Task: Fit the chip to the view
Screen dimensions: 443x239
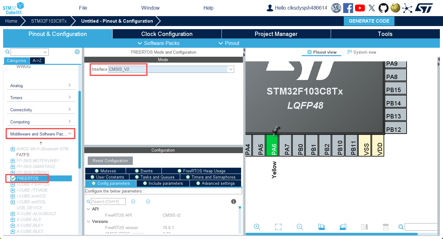Action: tap(278, 227)
